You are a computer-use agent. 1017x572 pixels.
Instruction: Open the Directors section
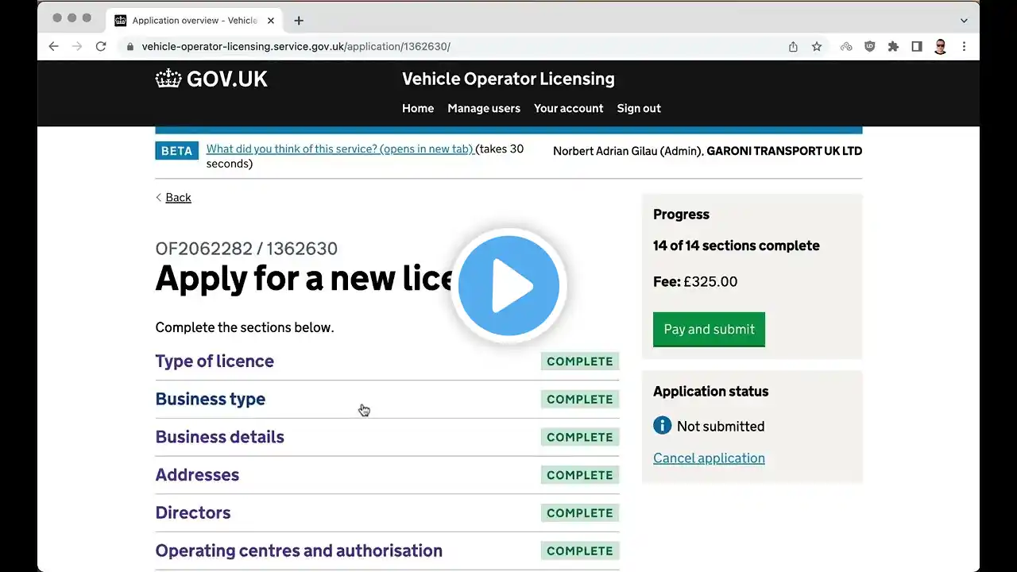click(x=193, y=512)
